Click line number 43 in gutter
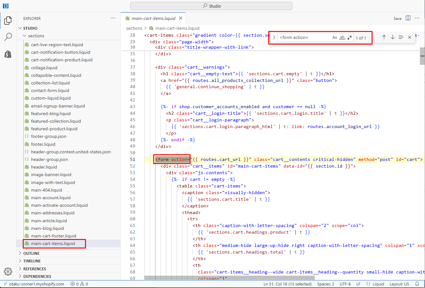Image resolution: width=425 pixels, height=288 pixels. pyautogui.click(x=132, y=107)
